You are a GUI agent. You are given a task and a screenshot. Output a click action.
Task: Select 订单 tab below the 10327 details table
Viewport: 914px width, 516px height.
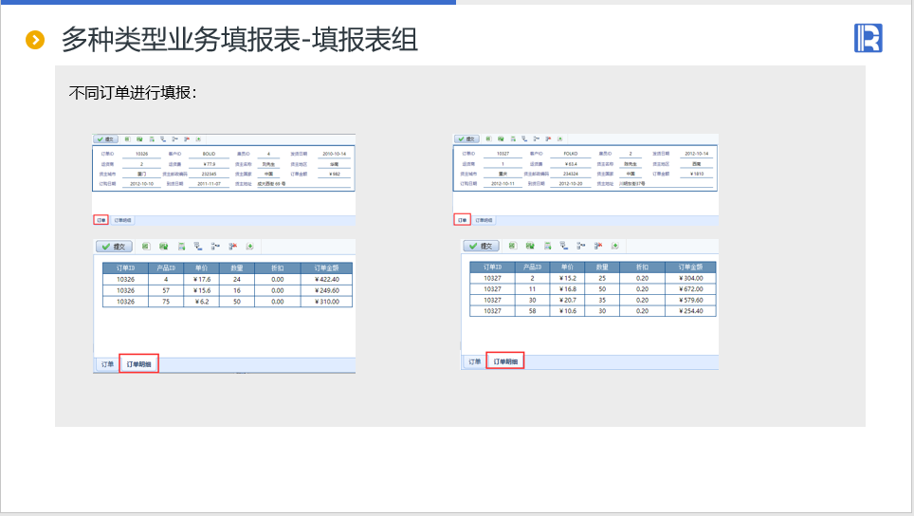click(475, 362)
